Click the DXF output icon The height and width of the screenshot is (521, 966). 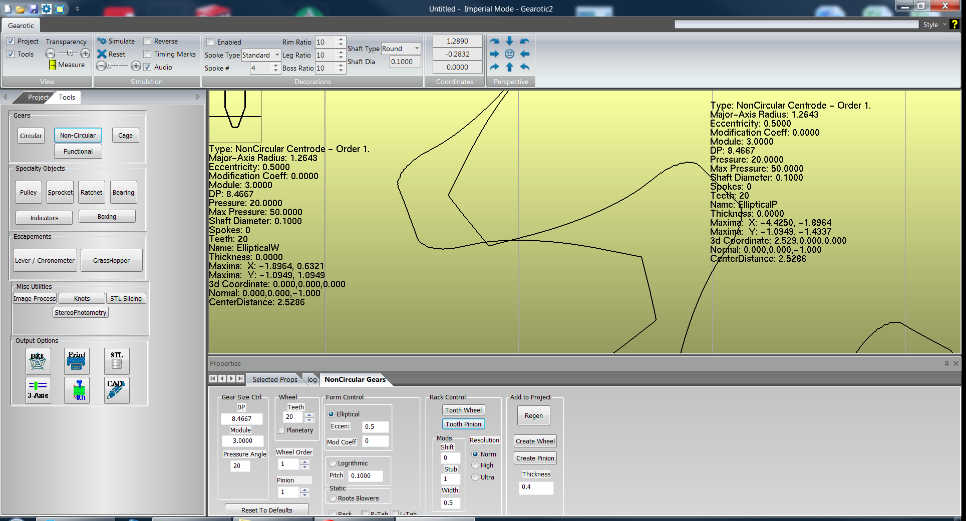(38, 361)
